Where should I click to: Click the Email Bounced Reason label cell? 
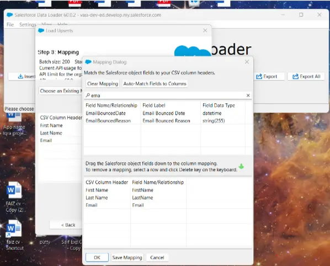[166, 121]
